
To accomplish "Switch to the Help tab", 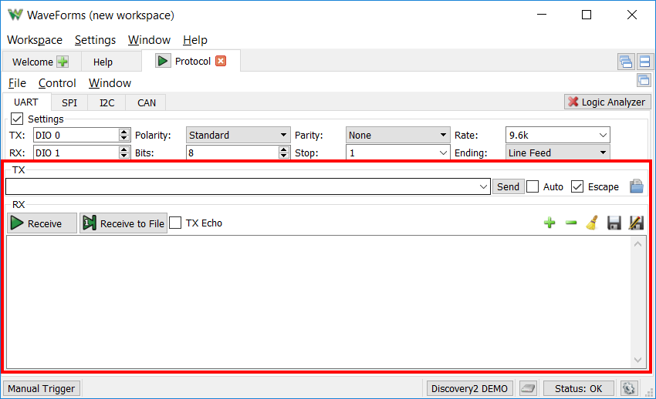I will 103,62.
